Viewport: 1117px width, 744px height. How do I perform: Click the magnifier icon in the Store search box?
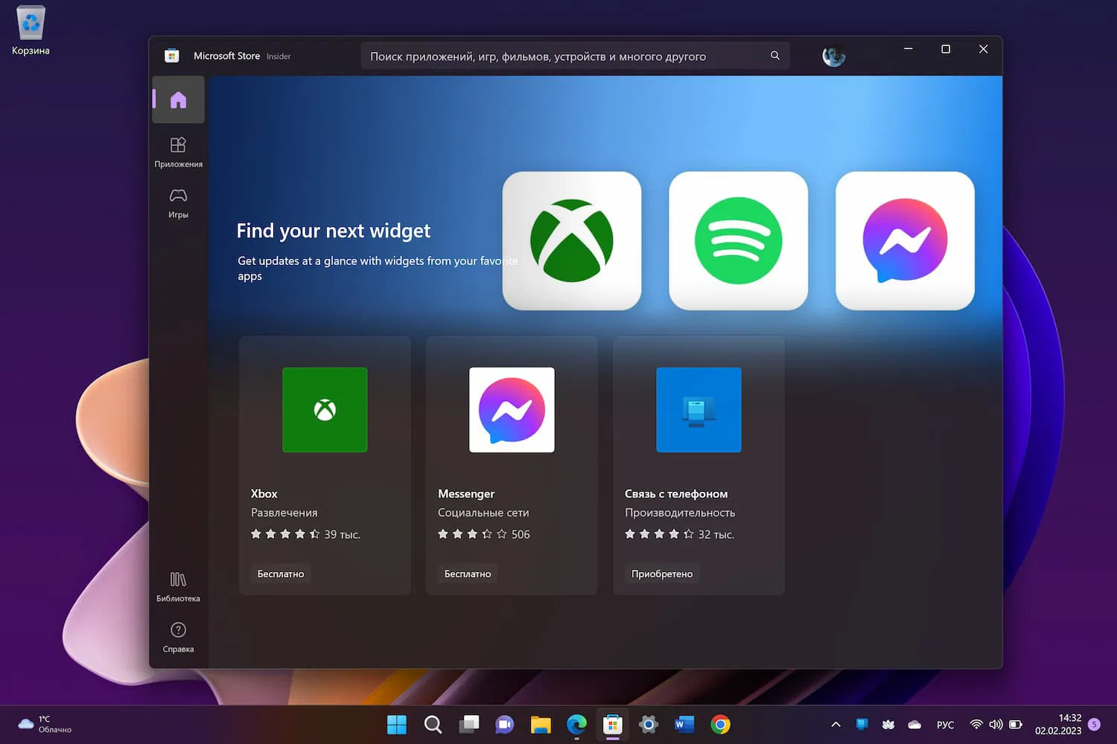[775, 56]
